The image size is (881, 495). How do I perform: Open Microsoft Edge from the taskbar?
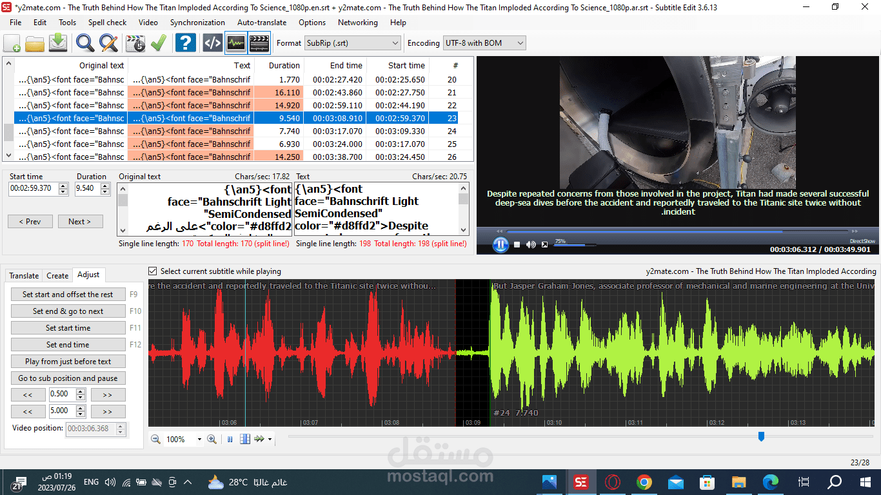[x=770, y=481]
